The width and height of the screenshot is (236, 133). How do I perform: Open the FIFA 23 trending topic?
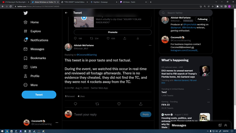pos(166,105)
